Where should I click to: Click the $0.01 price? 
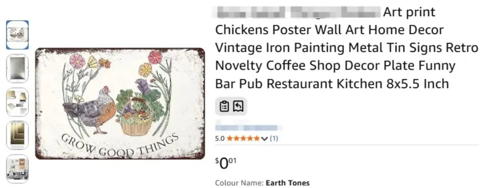coord(225,163)
